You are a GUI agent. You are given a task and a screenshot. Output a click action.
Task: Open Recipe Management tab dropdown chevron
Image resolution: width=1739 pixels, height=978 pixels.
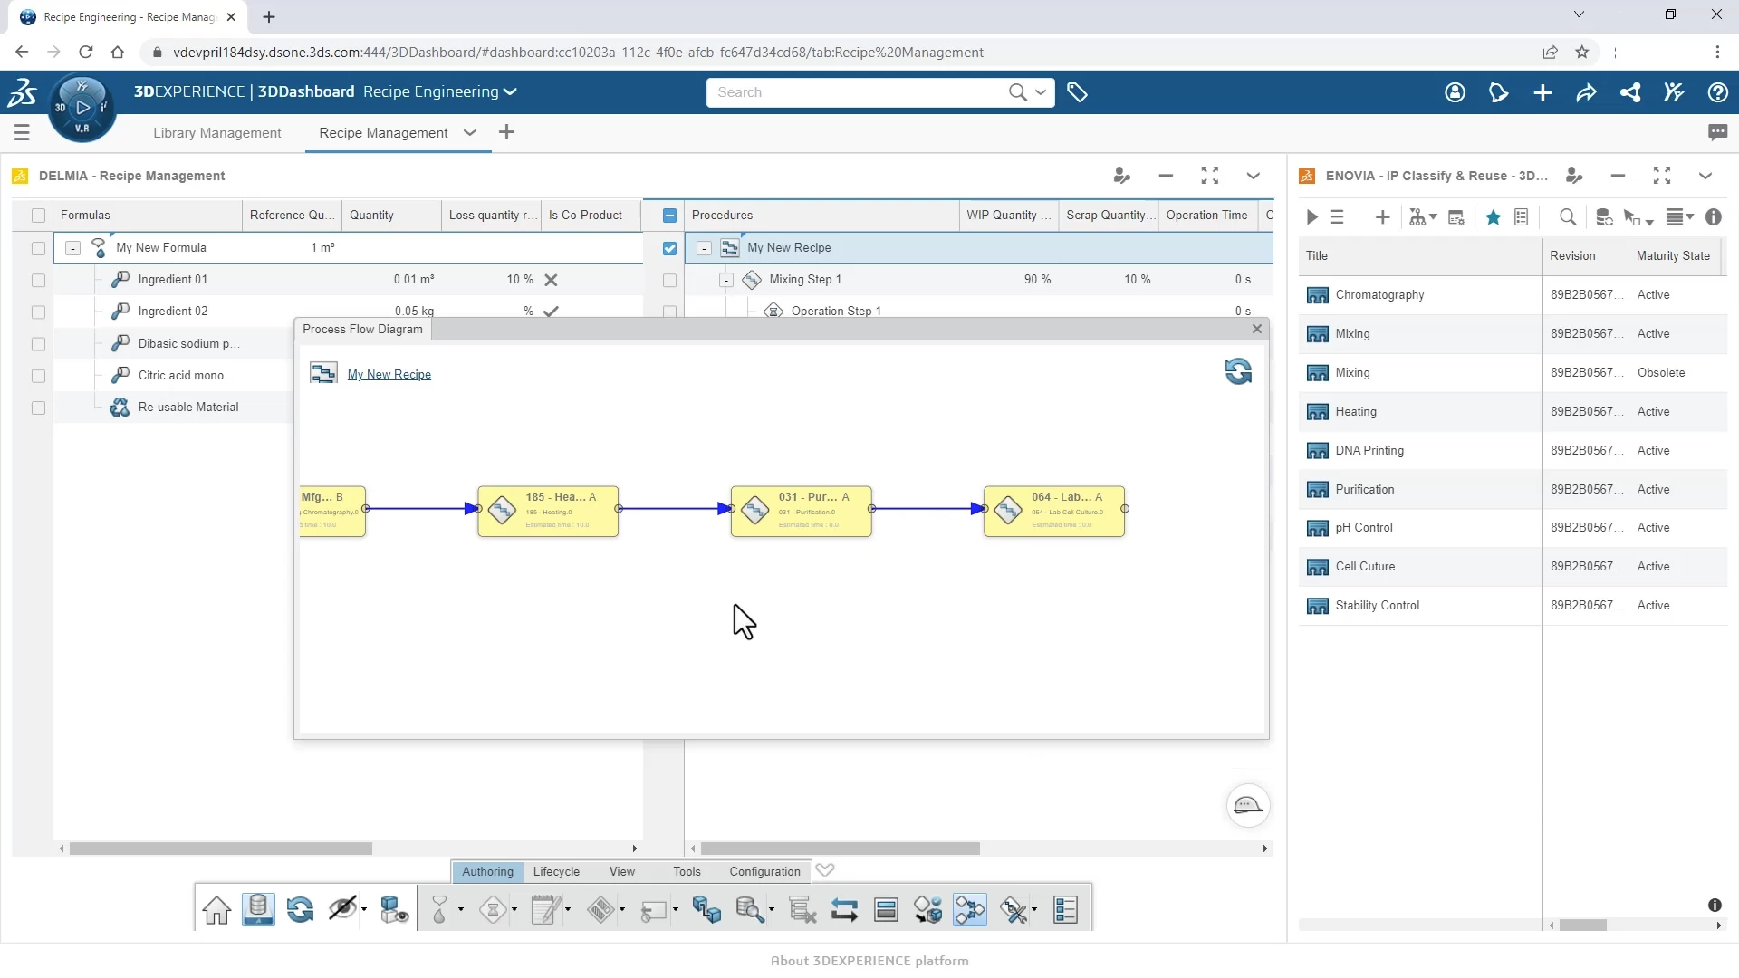[x=469, y=132]
